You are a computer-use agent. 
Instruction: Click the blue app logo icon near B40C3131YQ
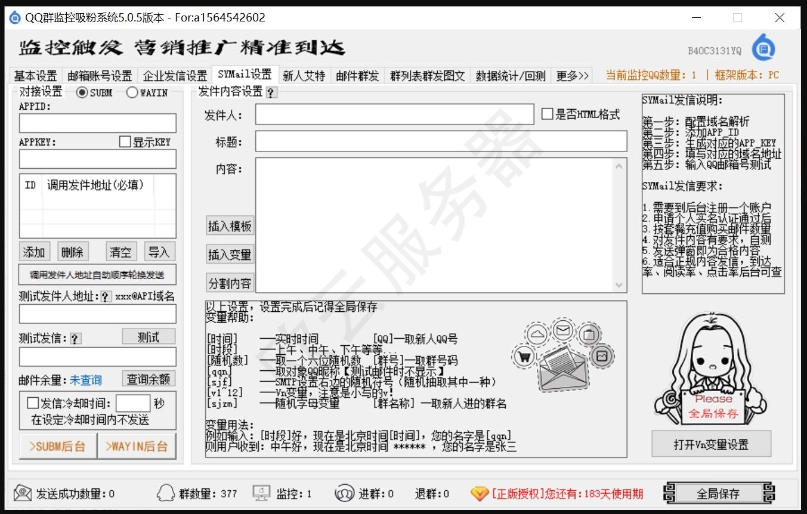point(763,48)
